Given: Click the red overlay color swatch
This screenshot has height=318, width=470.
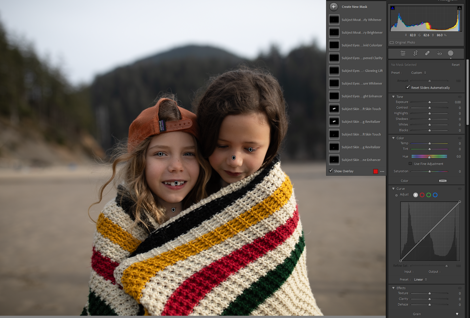Looking at the screenshot, I should pos(376,171).
